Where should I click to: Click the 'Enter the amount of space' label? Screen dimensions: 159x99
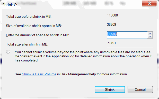pos(37,35)
